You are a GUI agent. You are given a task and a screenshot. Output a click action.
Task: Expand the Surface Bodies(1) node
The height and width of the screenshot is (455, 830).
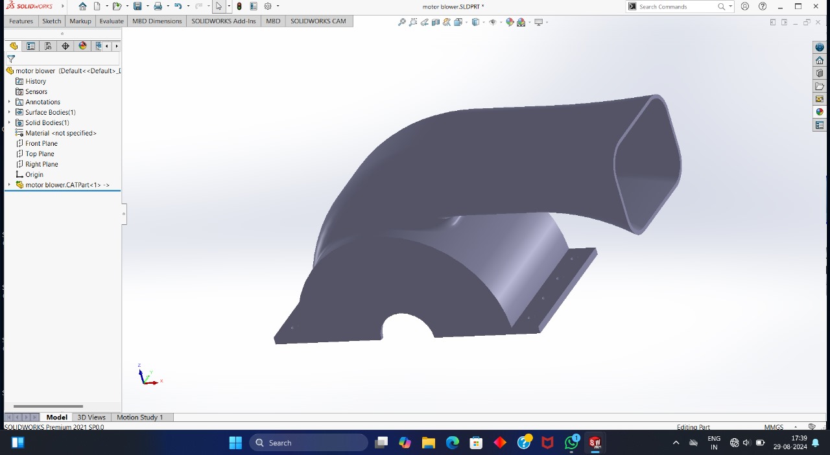point(9,112)
